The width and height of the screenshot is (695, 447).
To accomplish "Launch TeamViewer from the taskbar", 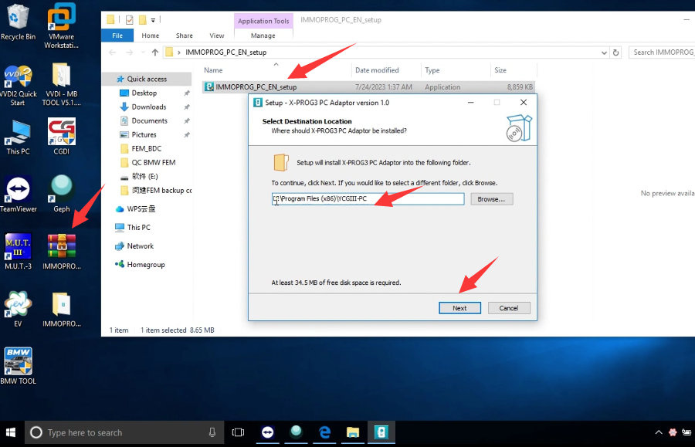I will 267,432.
